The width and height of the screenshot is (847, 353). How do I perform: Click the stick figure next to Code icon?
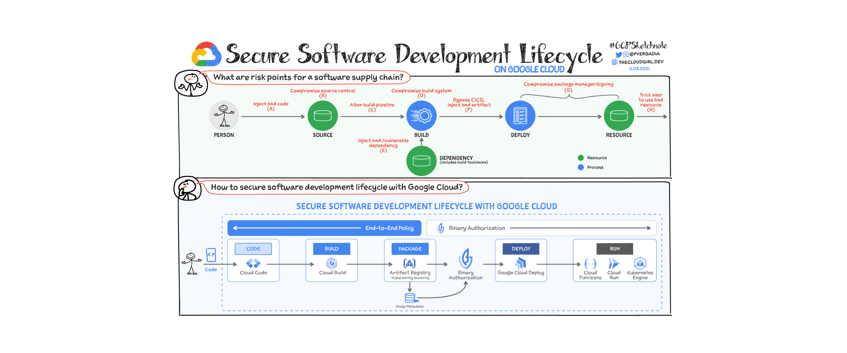click(x=191, y=263)
